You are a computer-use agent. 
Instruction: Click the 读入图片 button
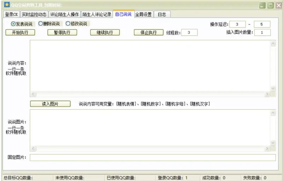50,104
